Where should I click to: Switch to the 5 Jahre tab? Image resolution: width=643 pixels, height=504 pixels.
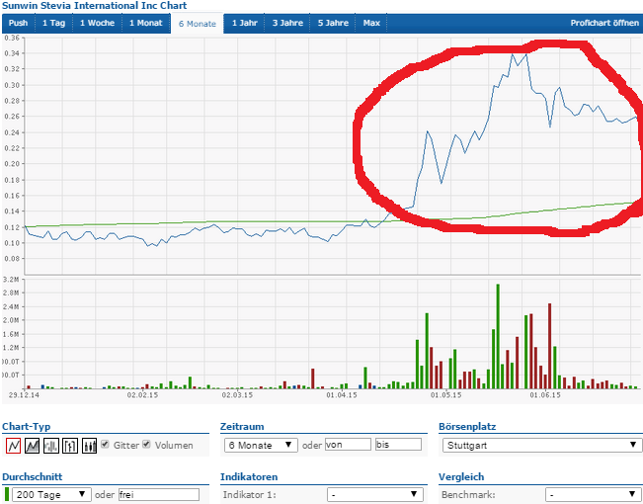click(x=333, y=23)
